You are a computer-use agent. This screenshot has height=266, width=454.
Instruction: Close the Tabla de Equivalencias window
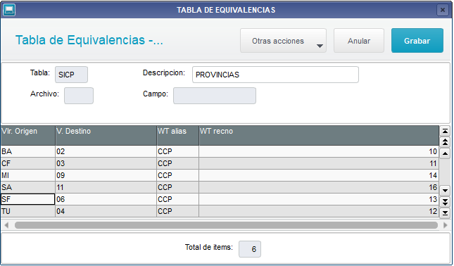[443, 10]
